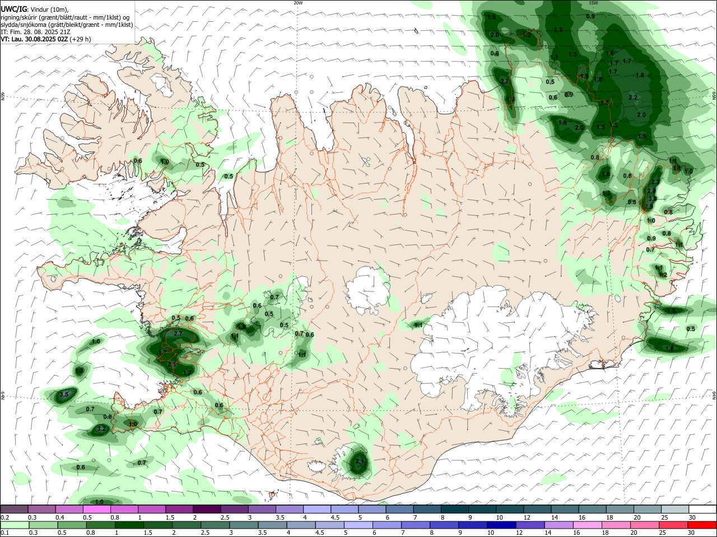Click the '15W' longitude label at the top
This screenshot has height=537, width=717.
593,3
